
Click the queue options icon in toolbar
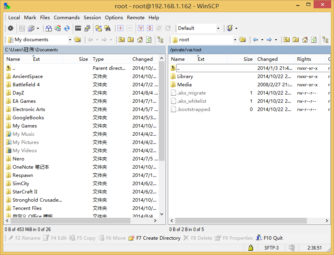pos(31,28)
